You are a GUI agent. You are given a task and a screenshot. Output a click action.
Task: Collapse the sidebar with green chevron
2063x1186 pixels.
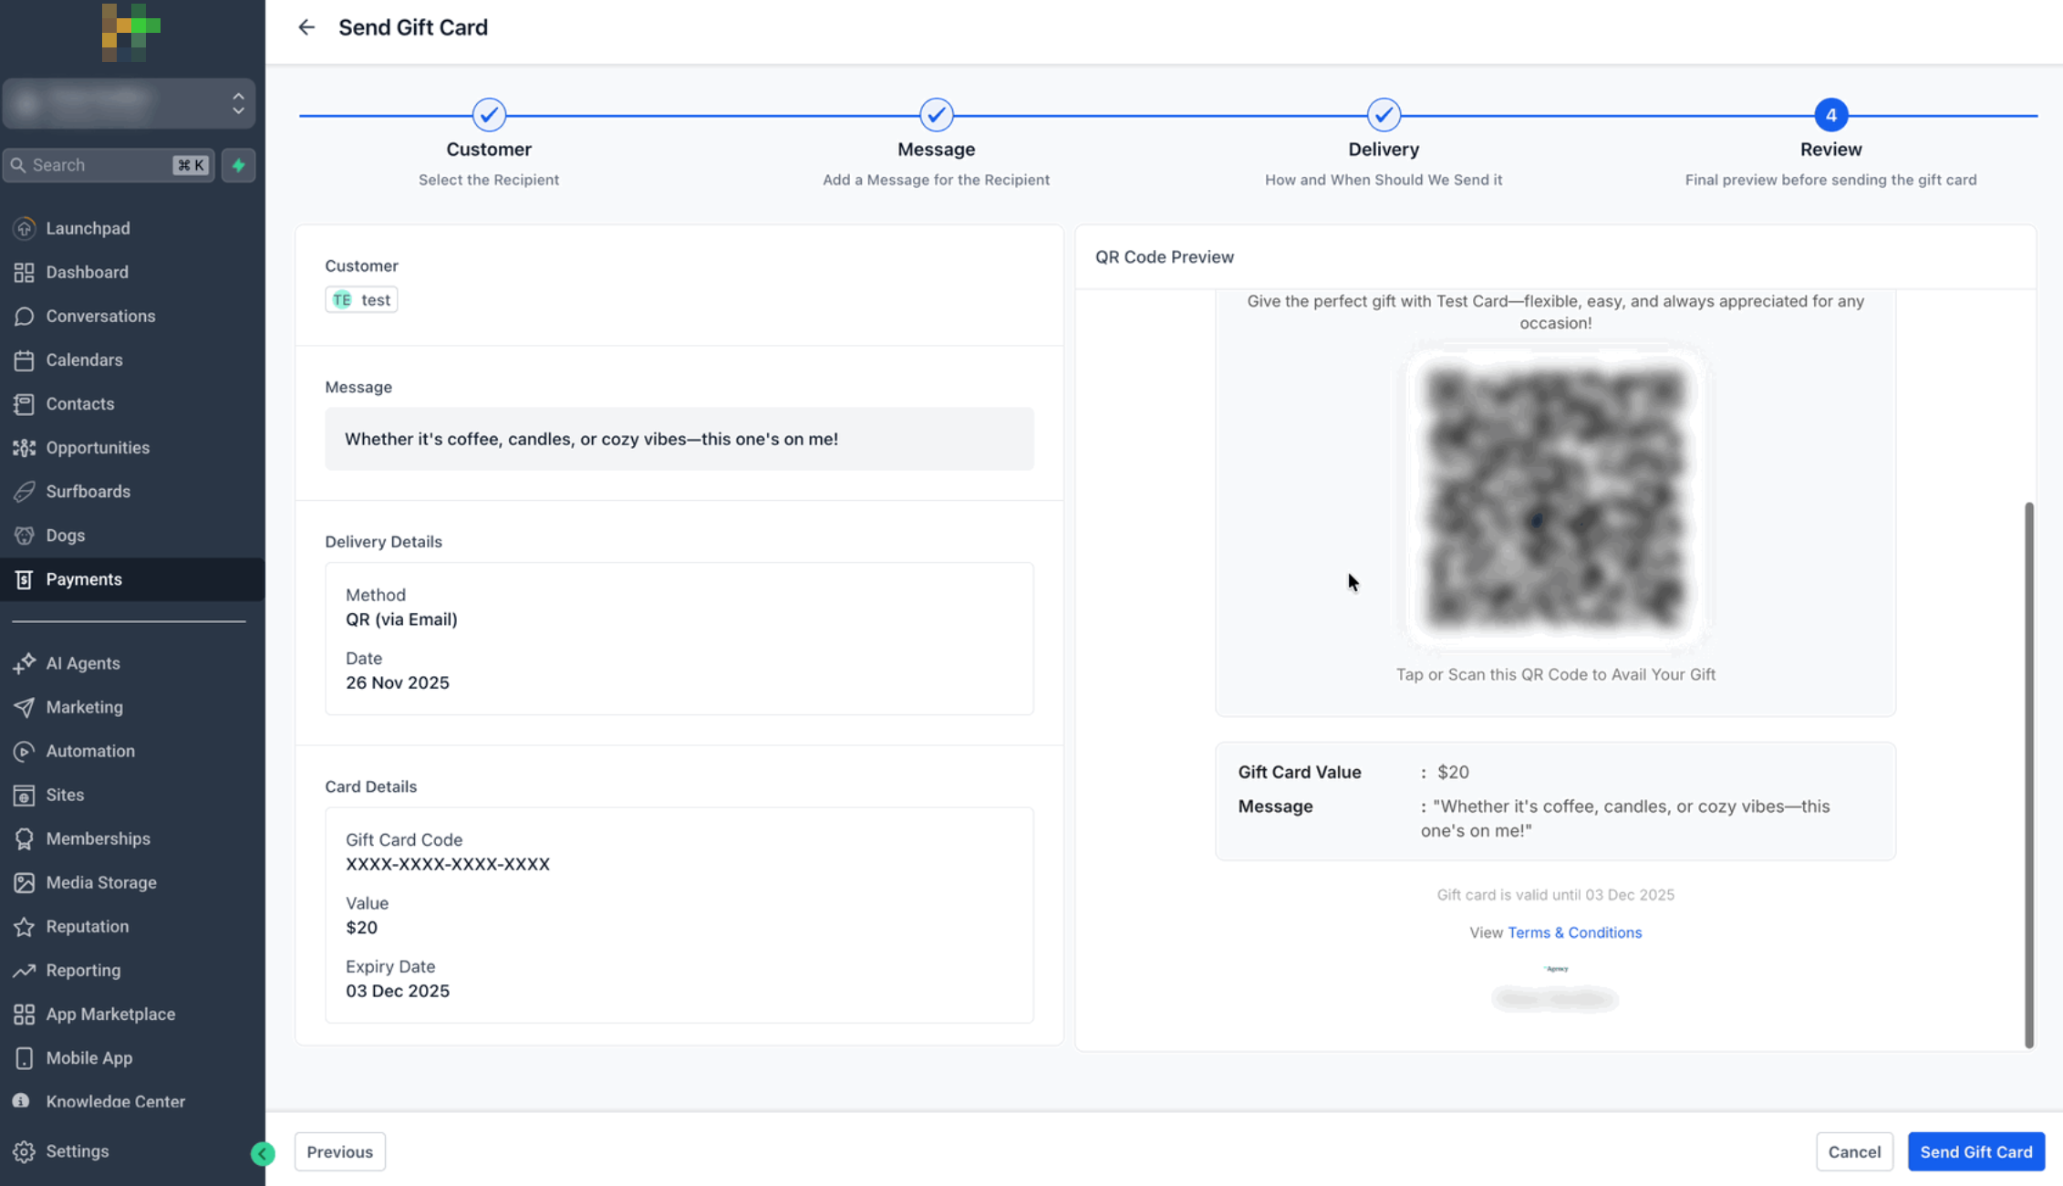(263, 1154)
